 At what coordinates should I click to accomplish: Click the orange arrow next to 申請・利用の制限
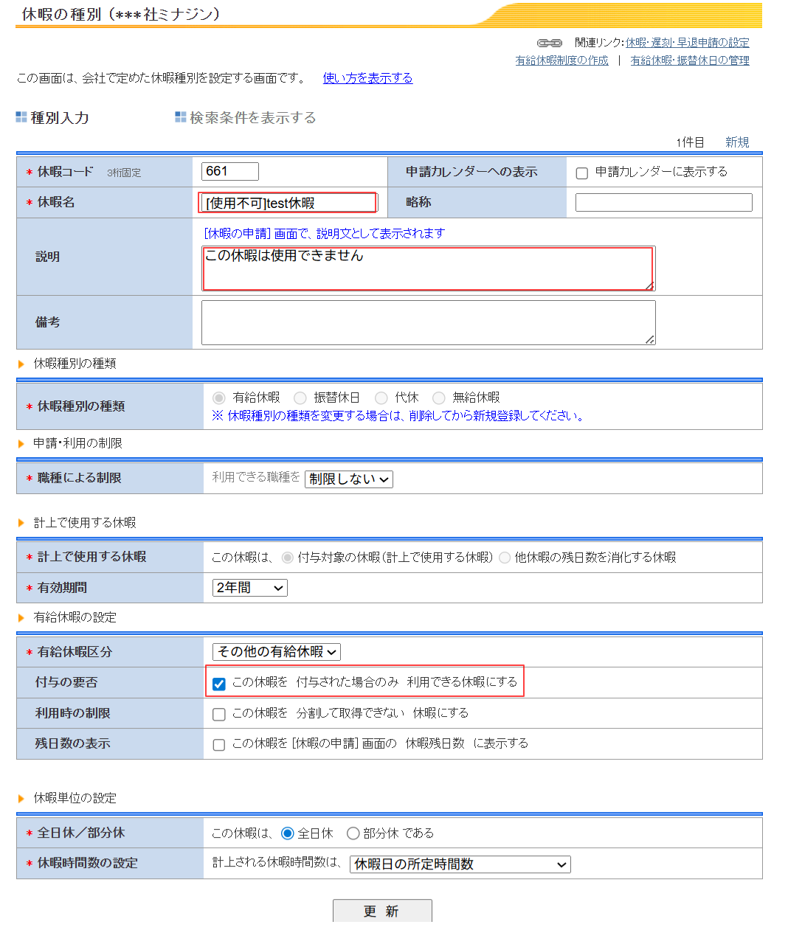click(x=21, y=443)
